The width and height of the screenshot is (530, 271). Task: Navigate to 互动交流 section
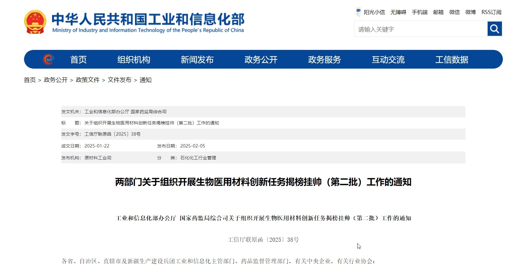(388, 60)
